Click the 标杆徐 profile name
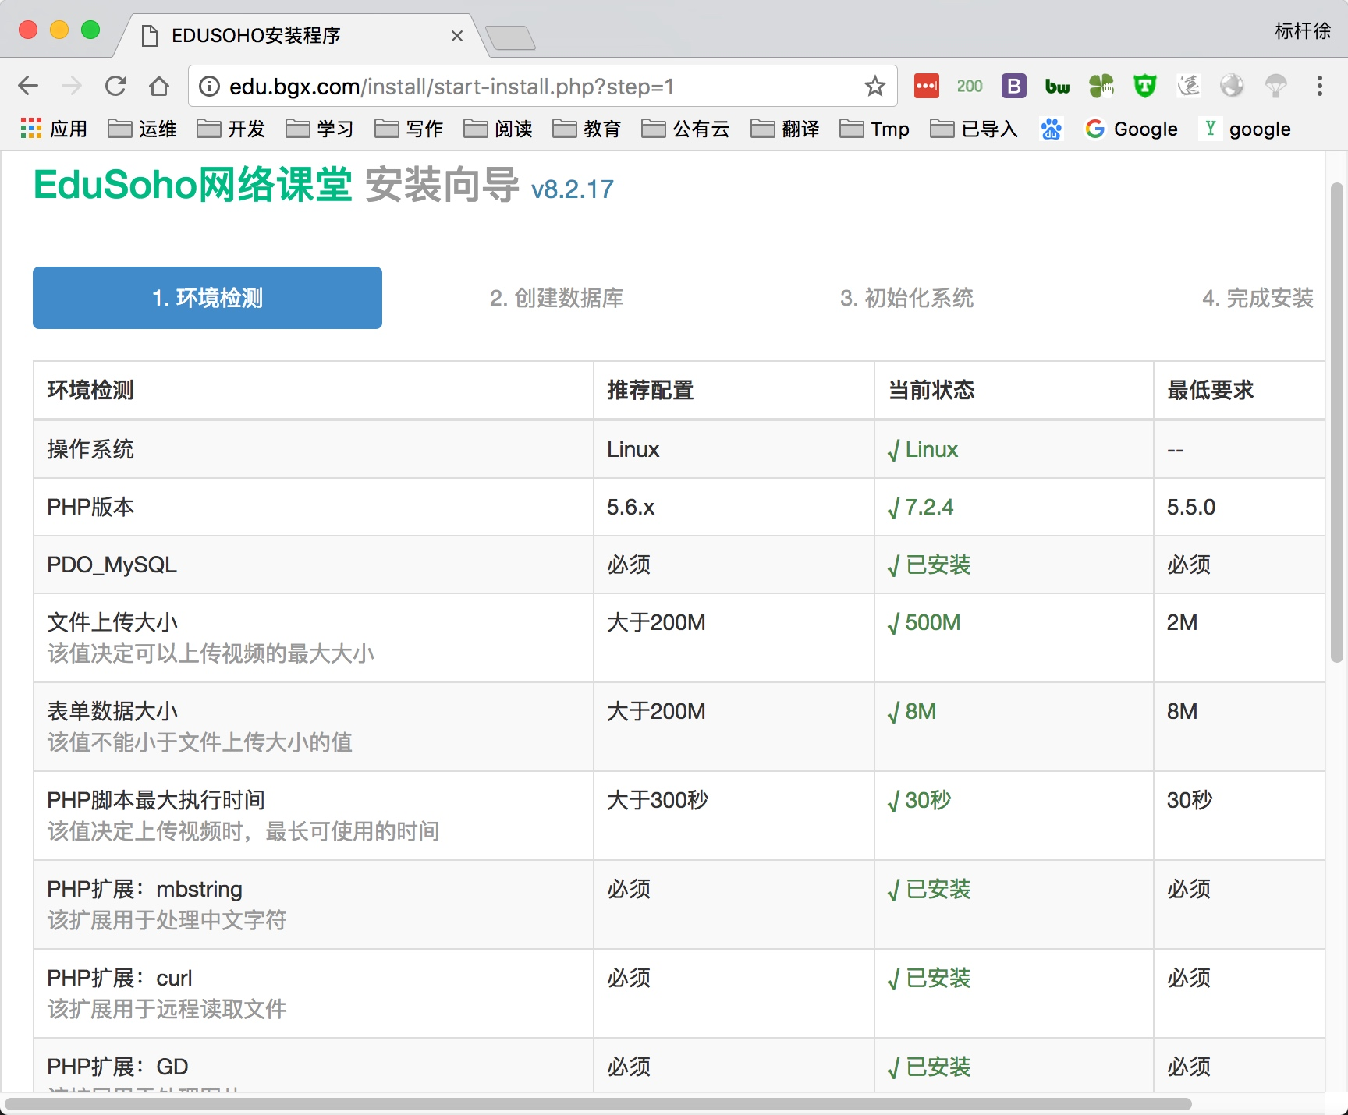 (1303, 30)
